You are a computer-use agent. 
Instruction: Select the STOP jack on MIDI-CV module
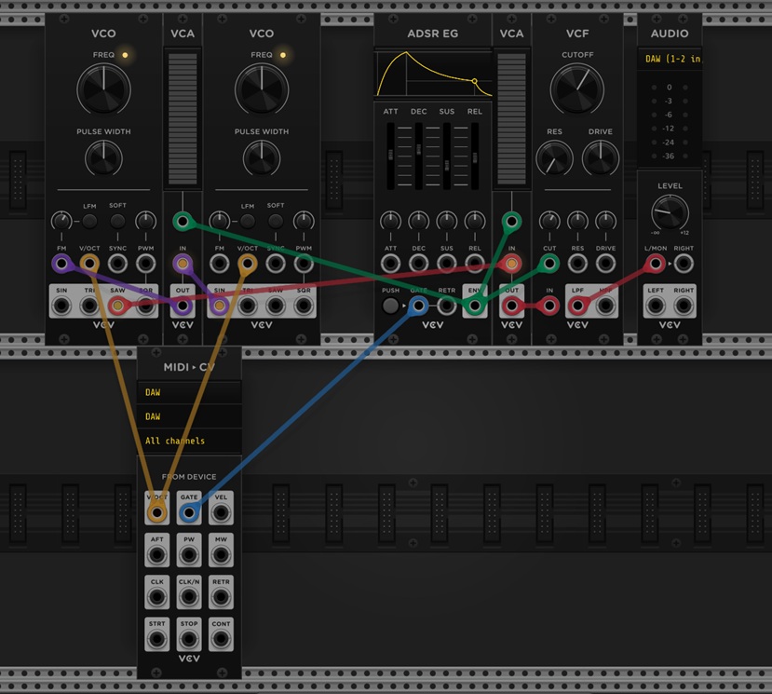[x=189, y=639]
